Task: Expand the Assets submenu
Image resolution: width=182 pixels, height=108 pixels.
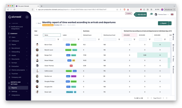Action: coord(27,56)
